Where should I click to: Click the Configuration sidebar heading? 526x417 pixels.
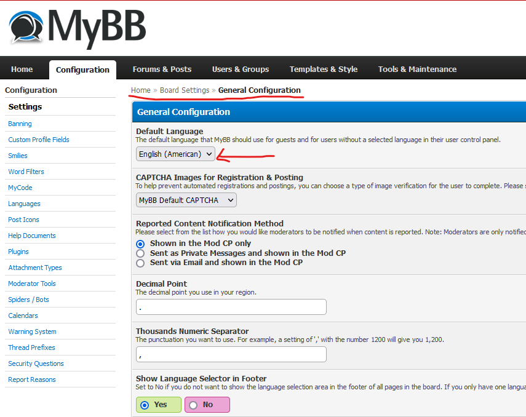[x=31, y=90]
